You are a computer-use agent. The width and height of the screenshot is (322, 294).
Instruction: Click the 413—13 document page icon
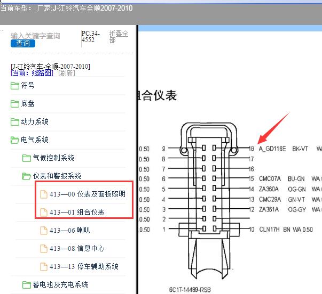pos(44,266)
